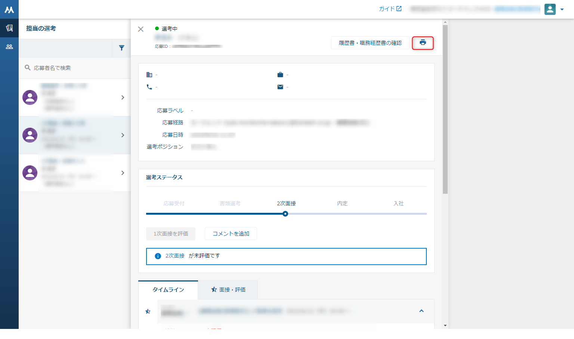Screen dimensions: 574x339
Task: Open the 2次面接 link in notice
Action: click(175, 256)
